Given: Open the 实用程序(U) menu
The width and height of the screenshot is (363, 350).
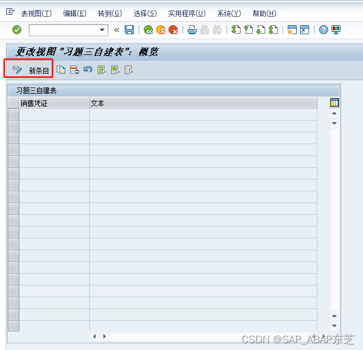Looking at the screenshot, I should coord(187,13).
